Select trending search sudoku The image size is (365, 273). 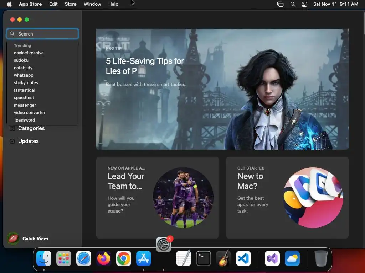(21, 60)
